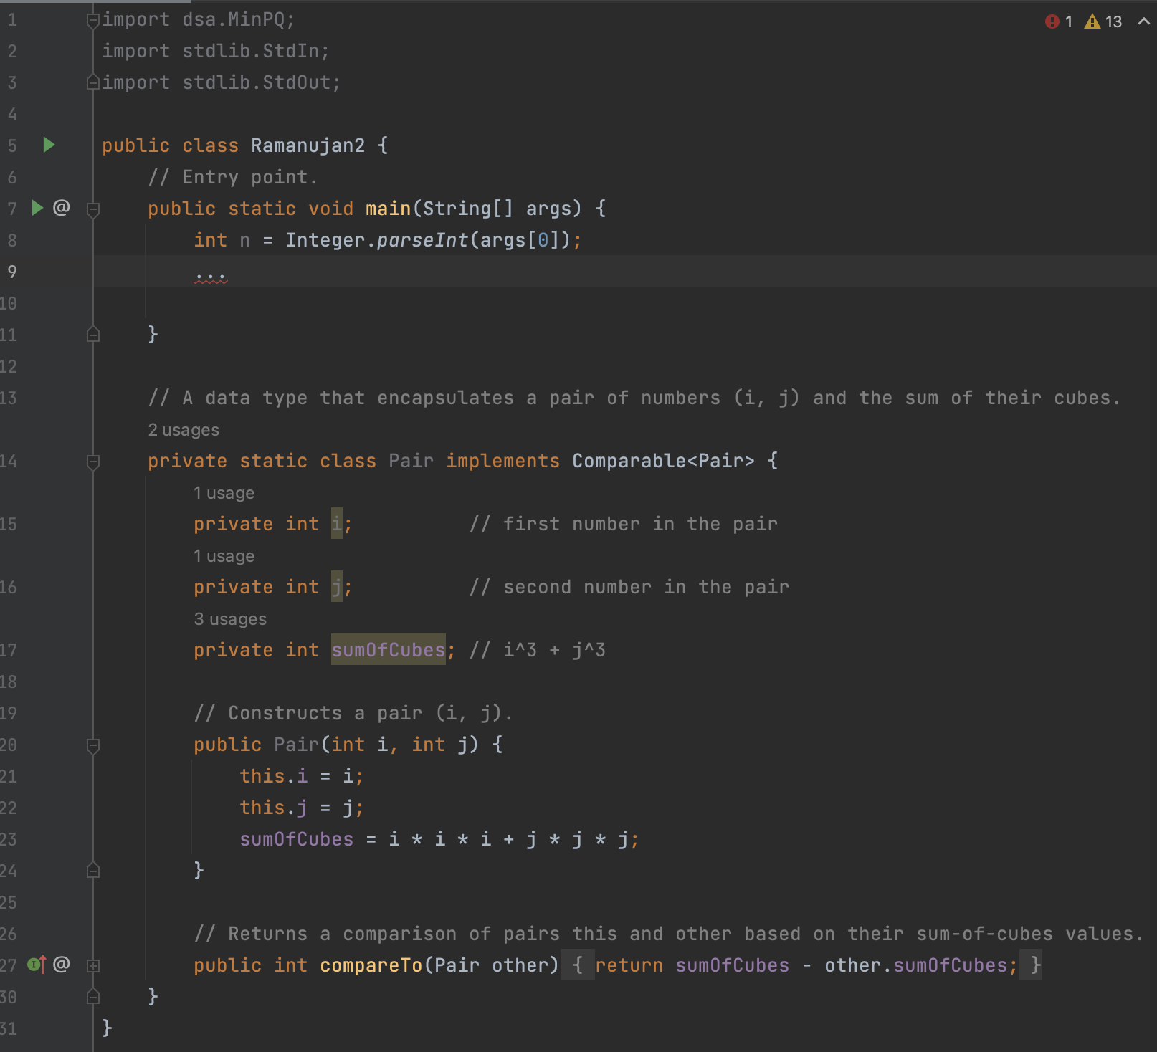Expand the folded compareTo method
Screen dimensions: 1157x1052
point(92,965)
